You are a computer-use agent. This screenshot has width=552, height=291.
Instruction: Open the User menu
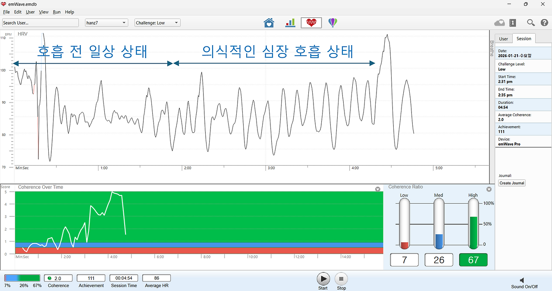[x=30, y=12]
